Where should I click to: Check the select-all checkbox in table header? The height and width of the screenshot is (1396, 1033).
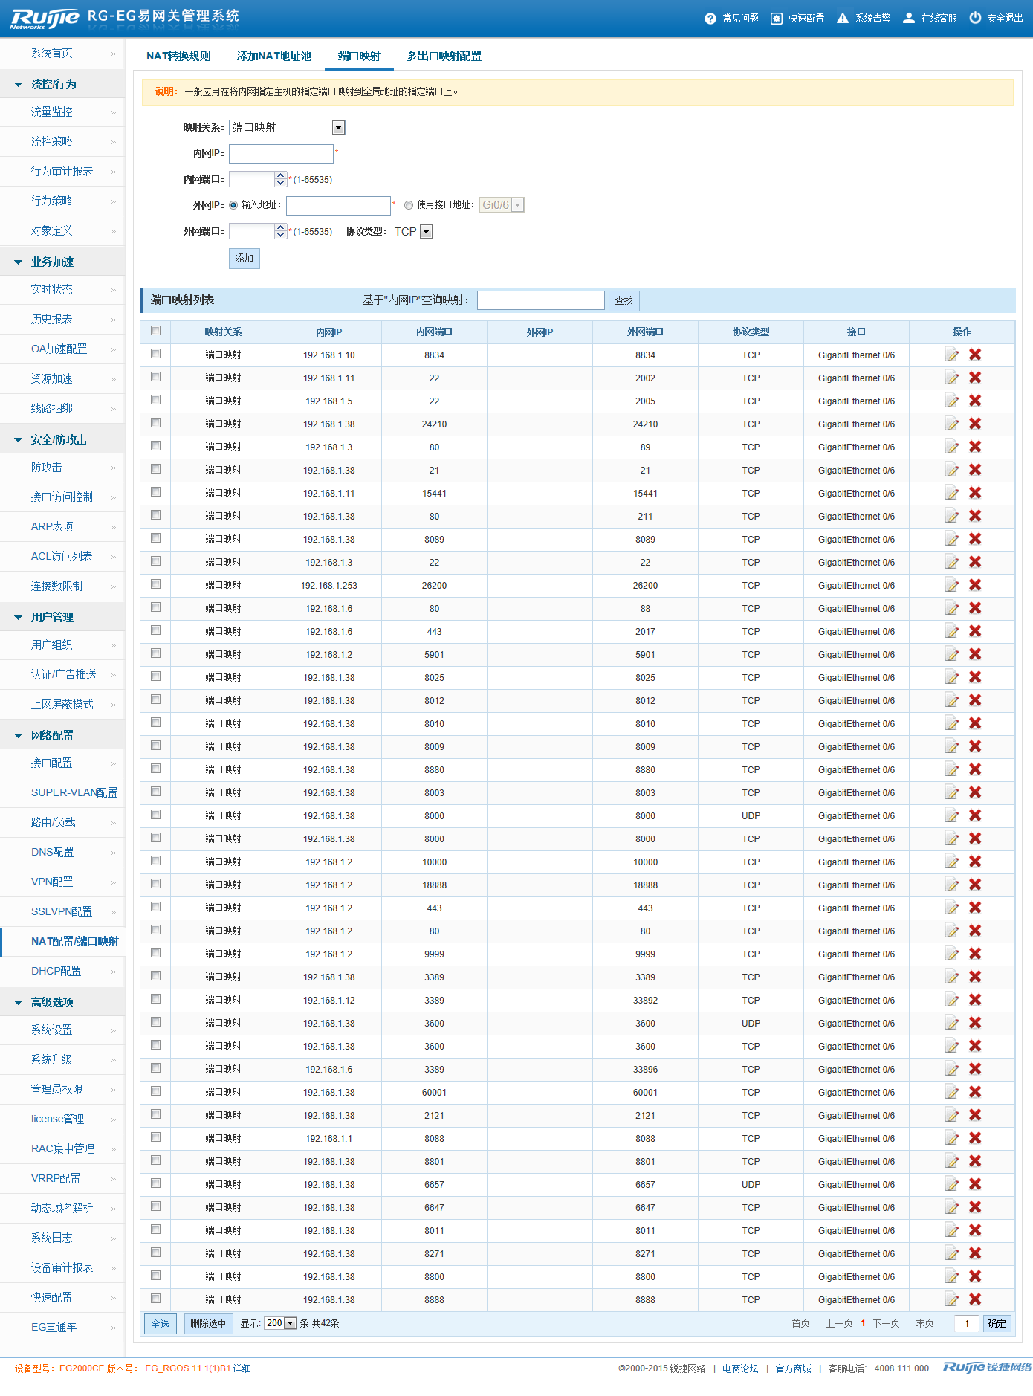155,332
